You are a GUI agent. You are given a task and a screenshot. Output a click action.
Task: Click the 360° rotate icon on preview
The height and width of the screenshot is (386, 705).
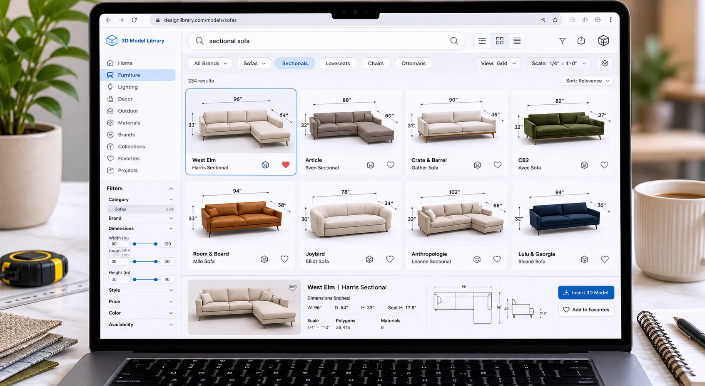[x=293, y=287]
